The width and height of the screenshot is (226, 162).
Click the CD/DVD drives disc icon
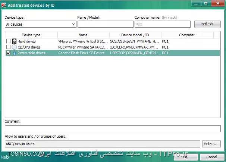pos(14,47)
